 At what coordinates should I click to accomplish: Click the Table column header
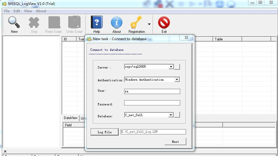(227, 39)
